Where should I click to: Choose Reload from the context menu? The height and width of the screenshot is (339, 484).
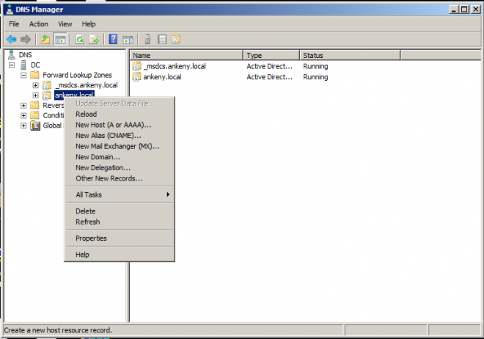pyautogui.click(x=119, y=114)
